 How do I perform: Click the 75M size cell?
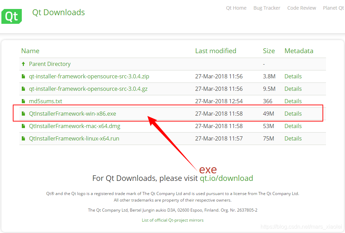coord(269,138)
